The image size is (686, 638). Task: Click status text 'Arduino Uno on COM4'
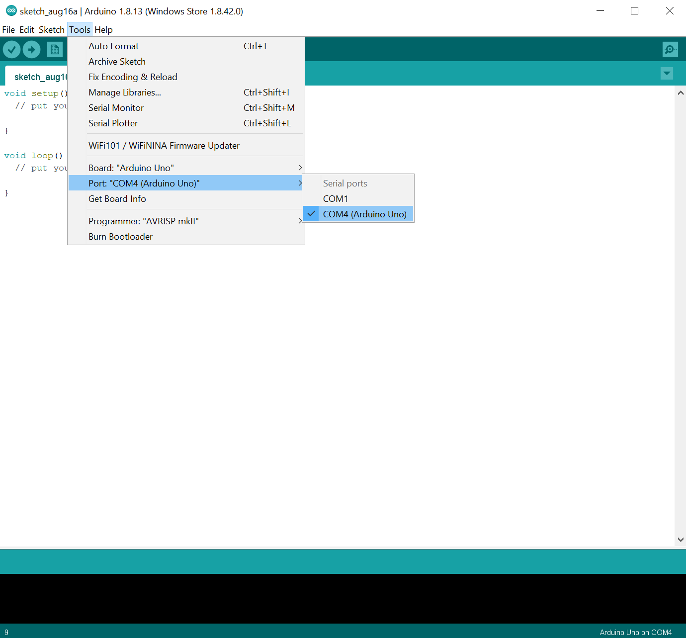pyautogui.click(x=635, y=633)
